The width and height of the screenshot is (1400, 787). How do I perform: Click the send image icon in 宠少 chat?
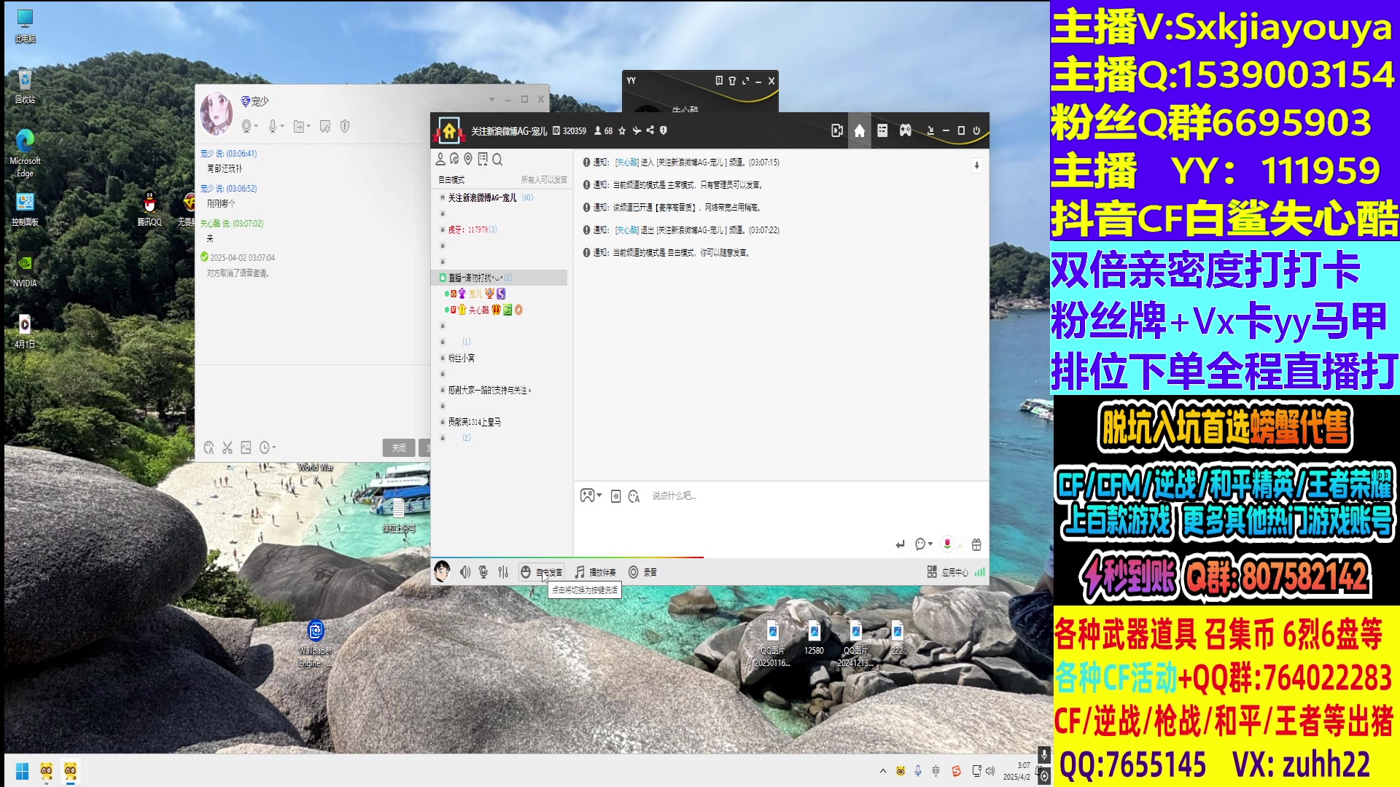tap(246, 447)
